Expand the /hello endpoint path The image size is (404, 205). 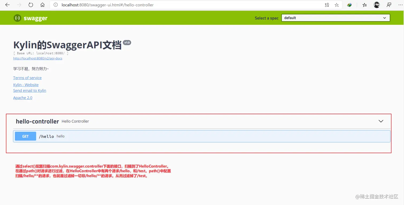[46, 136]
